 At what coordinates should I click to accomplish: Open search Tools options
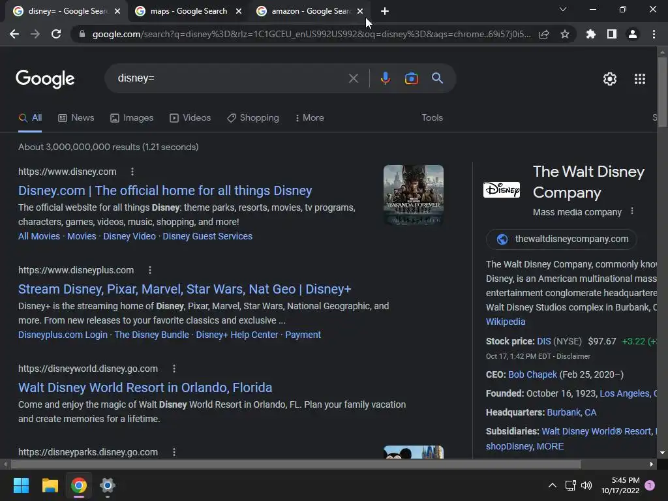(432, 118)
